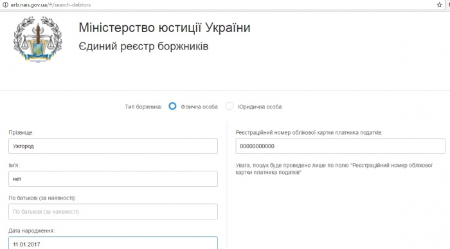Click the Дата народження: label
Screen dimensions: 450x249
[32, 230]
